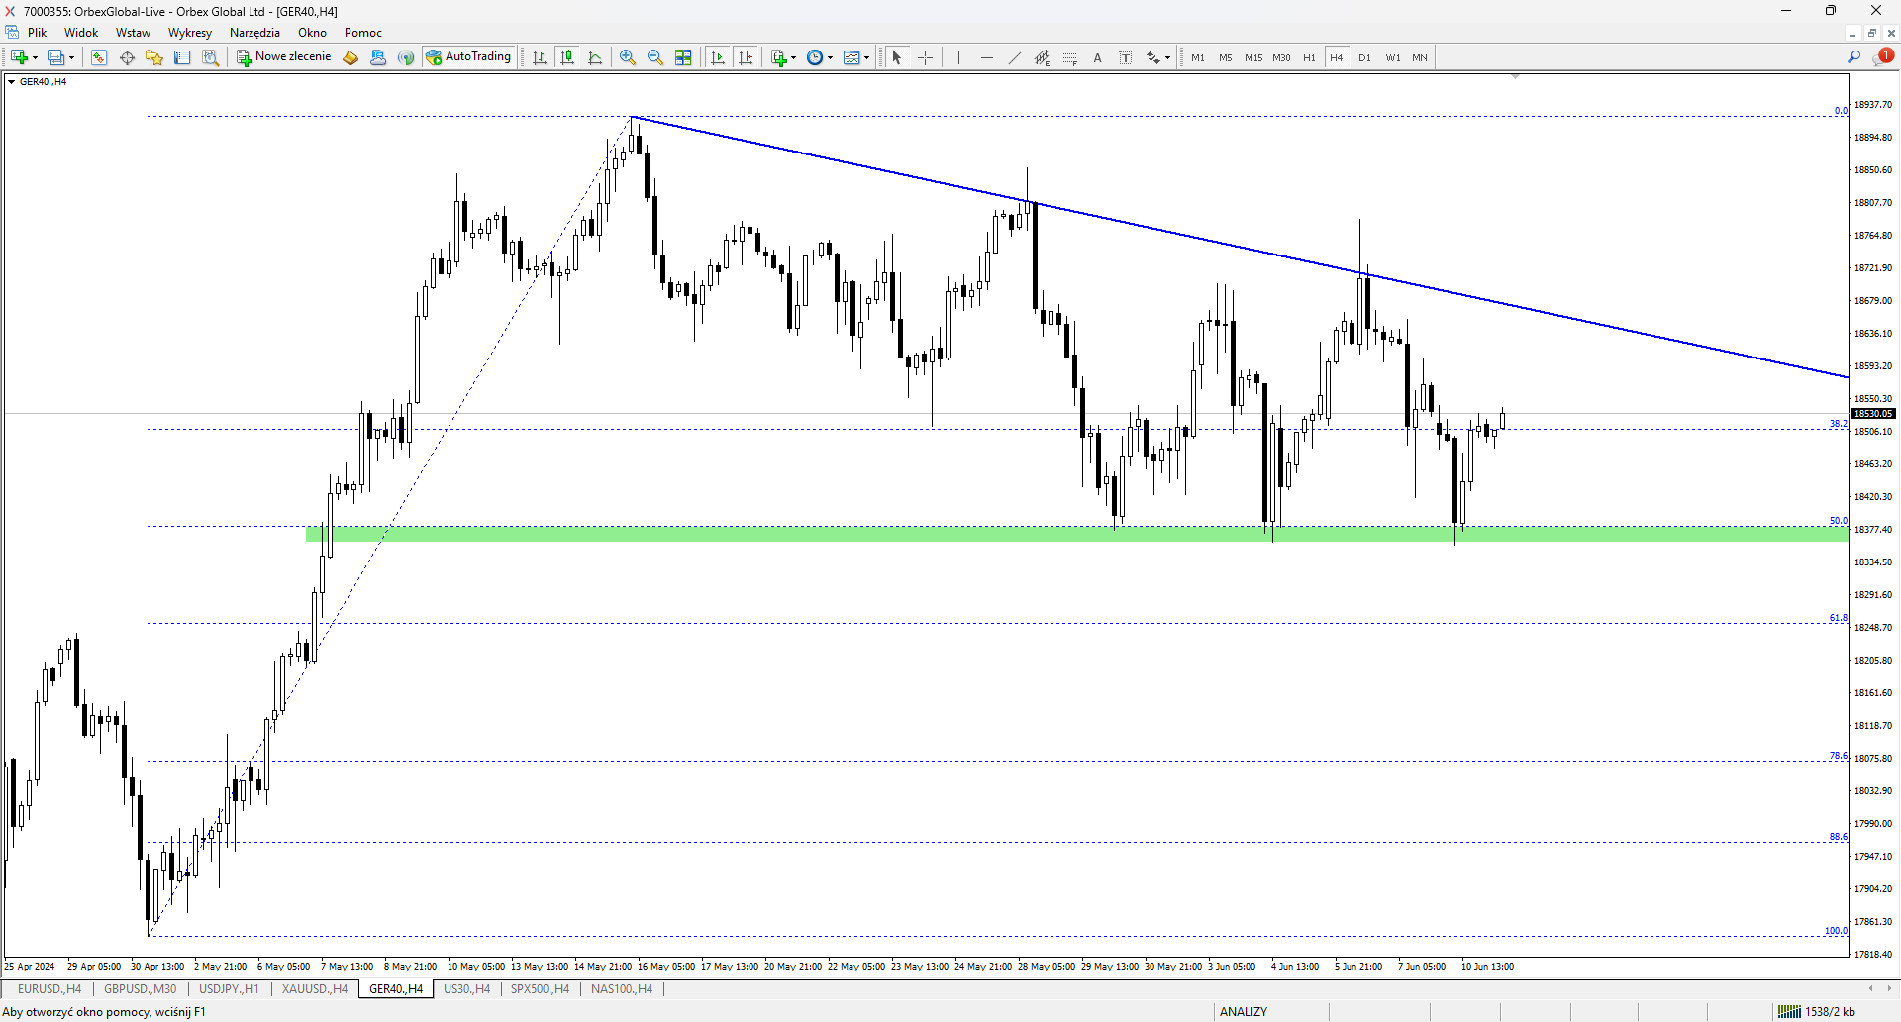Viewport: 1901px width, 1022px height.
Task: Select the text label tool
Action: click(1098, 57)
